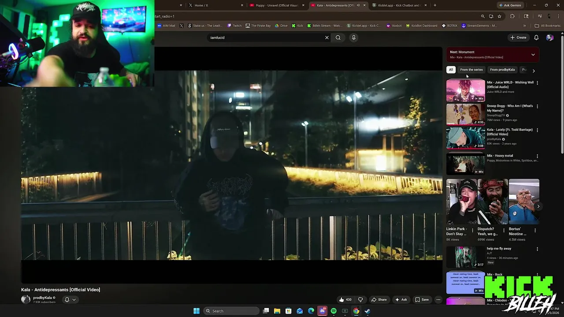Open the BOTRIX bookmark
This screenshot has width=564, height=317.
(449, 26)
